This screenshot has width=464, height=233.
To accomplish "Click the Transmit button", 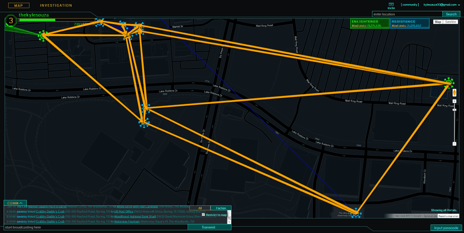I will [x=209, y=227].
